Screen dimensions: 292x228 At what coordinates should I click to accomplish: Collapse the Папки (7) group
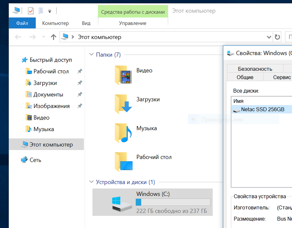coord(92,55)
